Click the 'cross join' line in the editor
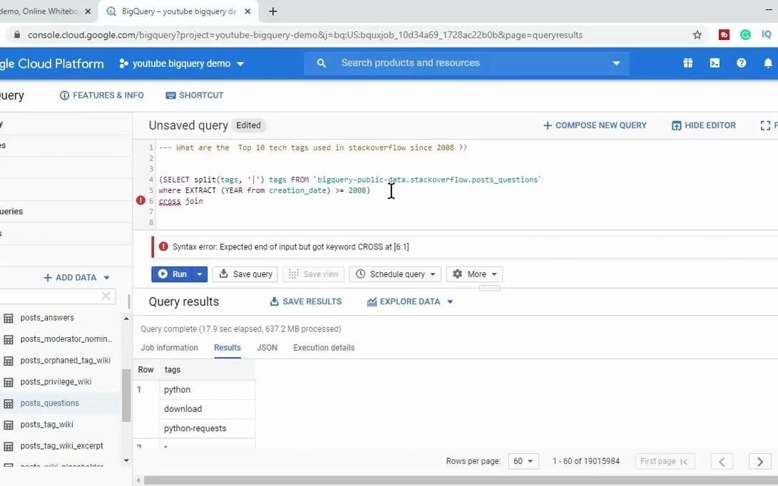Screen dimensions: 778x486 [180, 201]
